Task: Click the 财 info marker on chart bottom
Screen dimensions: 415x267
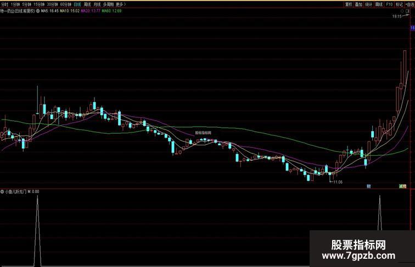Action: (369, 186)
